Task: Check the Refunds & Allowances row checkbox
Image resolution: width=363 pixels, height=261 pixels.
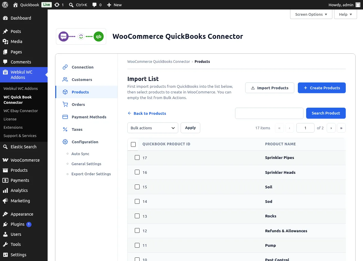Action: point(137,230)
